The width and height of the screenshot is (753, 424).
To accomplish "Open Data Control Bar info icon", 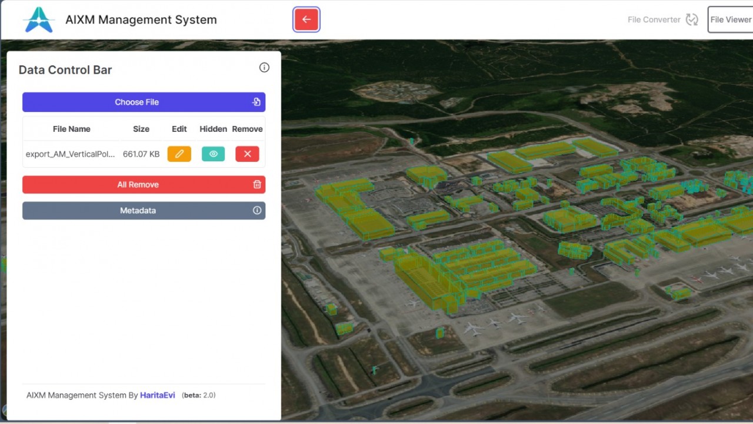I will [264, 68].
